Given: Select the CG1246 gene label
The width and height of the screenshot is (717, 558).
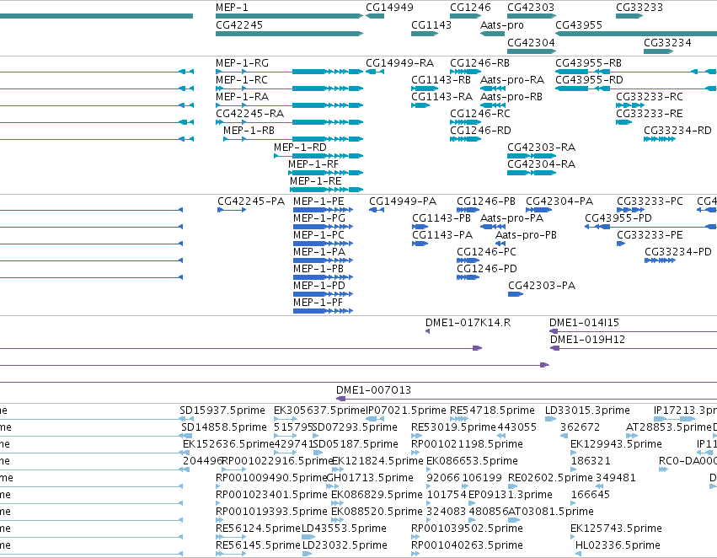Looking at the screenshot, I should click(470, 8).
